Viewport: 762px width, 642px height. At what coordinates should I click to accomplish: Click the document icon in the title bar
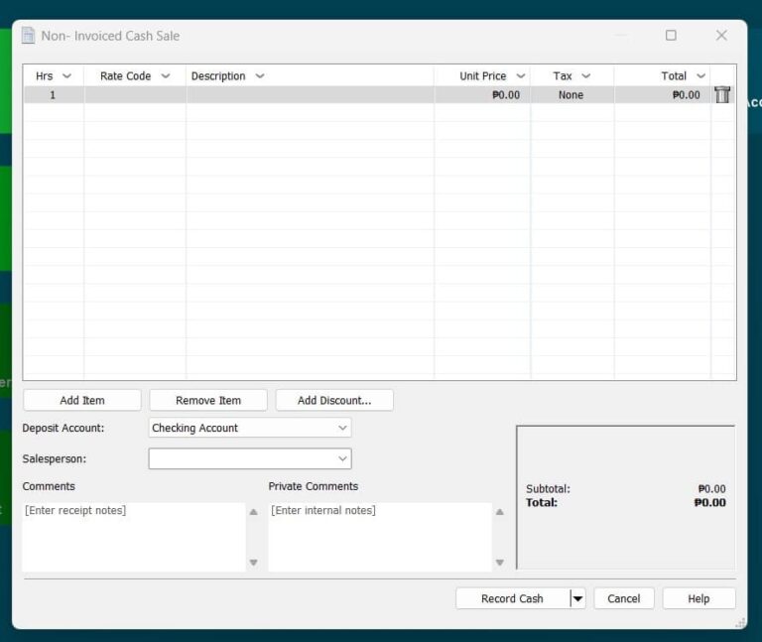[28, 36]
